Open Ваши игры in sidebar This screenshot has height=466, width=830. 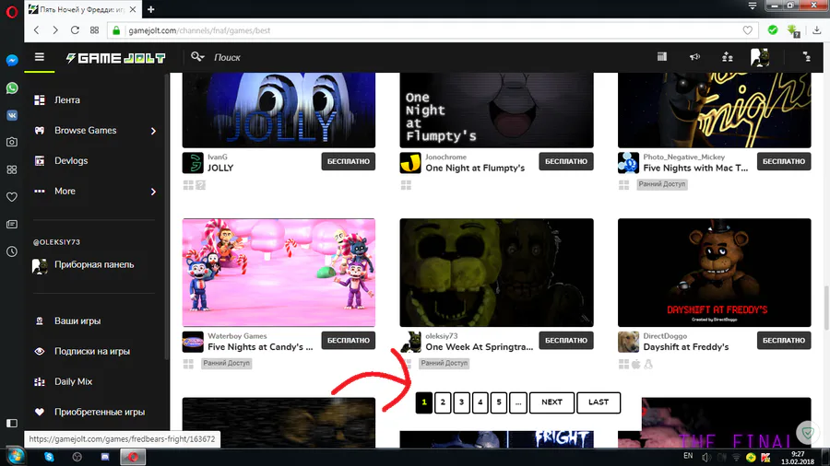(x=77, y=320)
